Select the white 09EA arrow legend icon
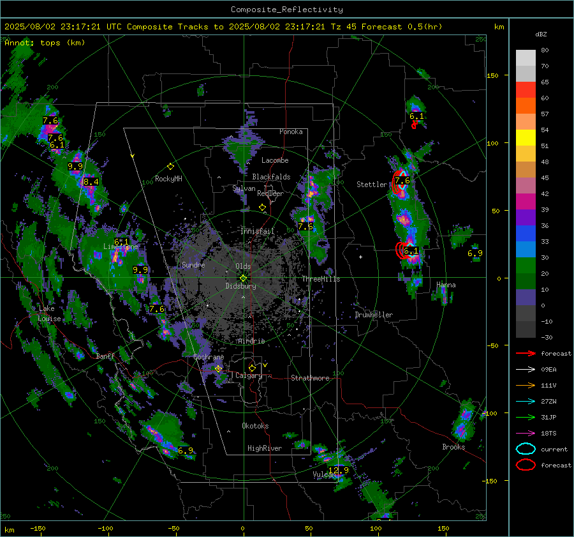Screen dimensions: 574x537 [526, 370]
